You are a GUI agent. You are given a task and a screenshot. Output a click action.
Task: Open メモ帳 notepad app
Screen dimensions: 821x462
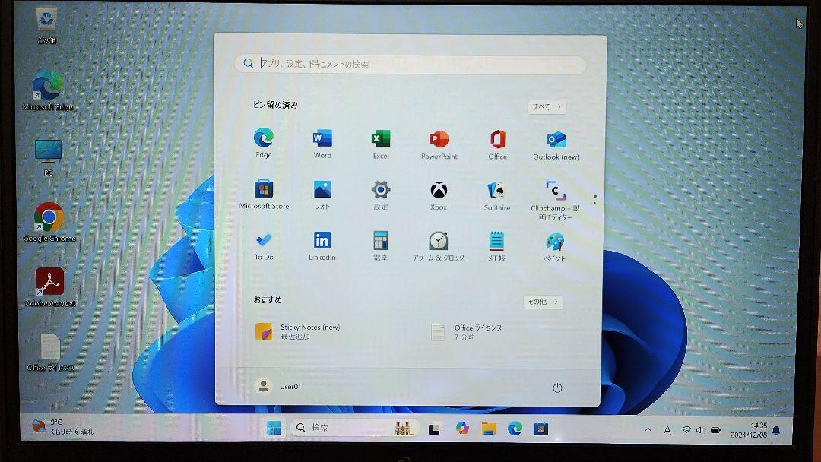point(496,246)
